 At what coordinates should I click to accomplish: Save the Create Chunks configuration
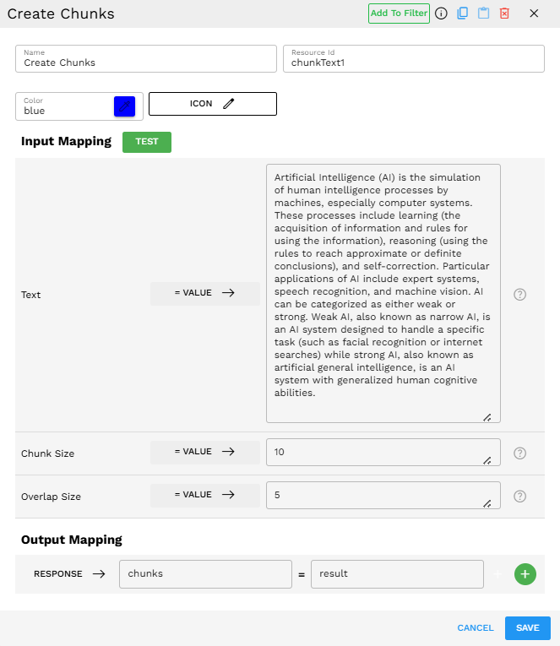pyautogui.click(x=527, y=628)
